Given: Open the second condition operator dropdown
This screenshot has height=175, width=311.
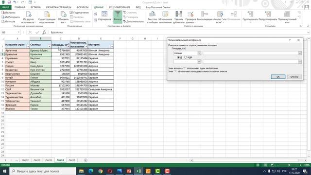Looking at the screenshot, I should (x=199, y=62).
